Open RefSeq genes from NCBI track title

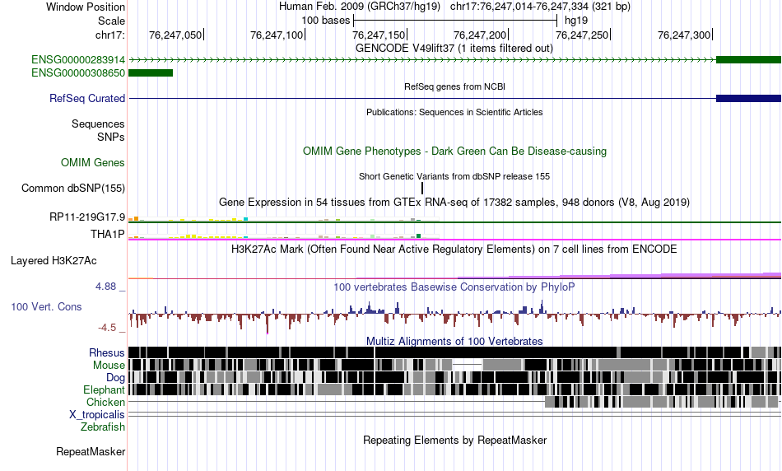point(454,86)
